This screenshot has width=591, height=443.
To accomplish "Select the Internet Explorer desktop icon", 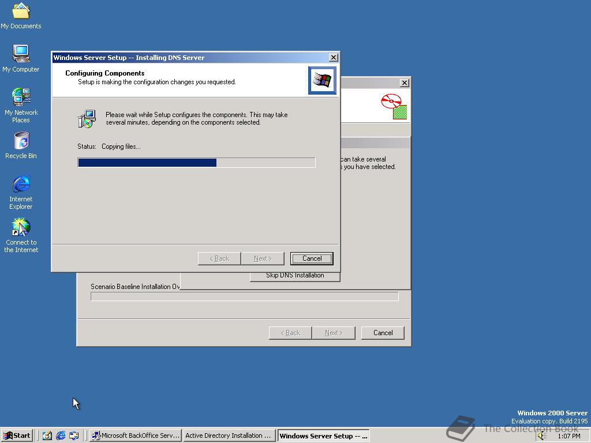I will point(21,192).
